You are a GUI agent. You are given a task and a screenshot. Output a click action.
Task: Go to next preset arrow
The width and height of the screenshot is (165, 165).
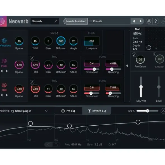[x=140, y=21]
